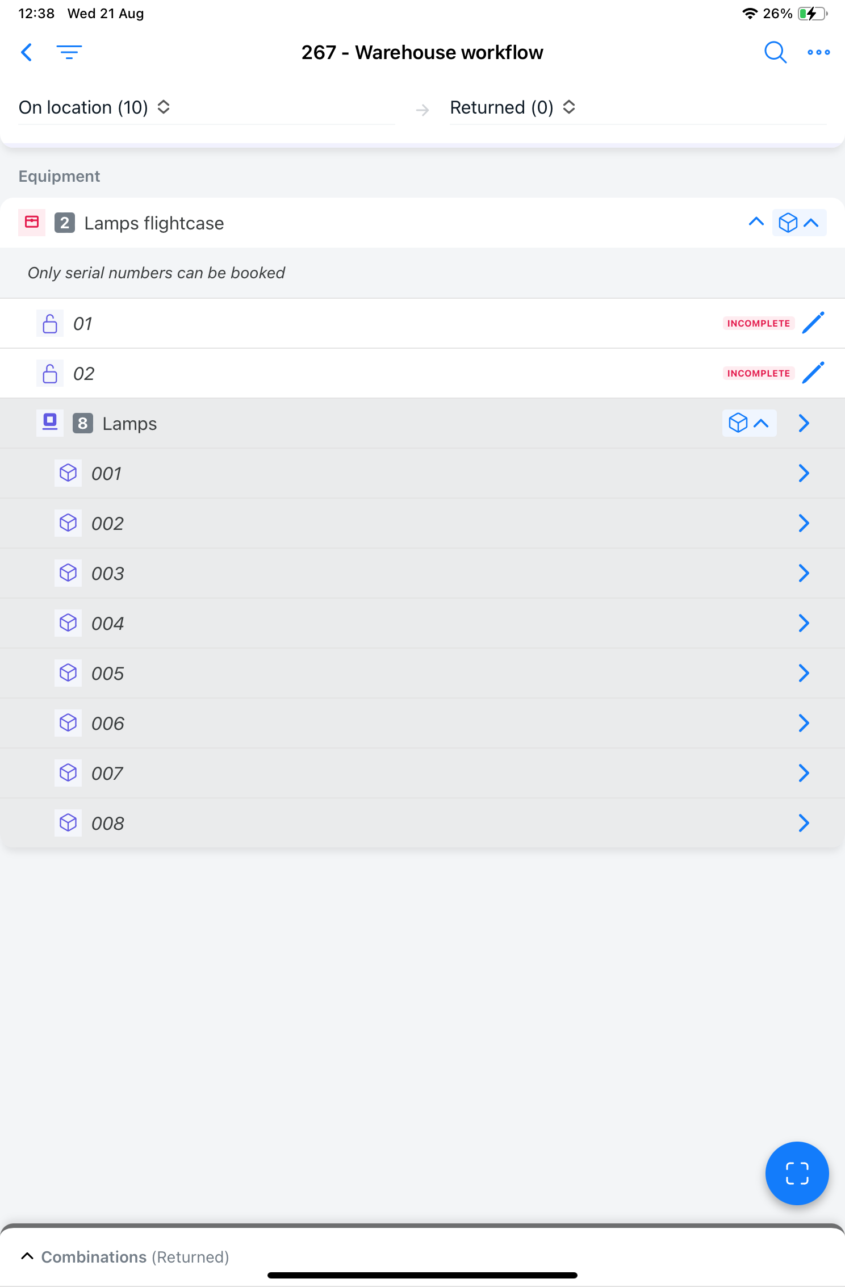Edit serial 02 with pencil icon

click(x=813, y=373)
